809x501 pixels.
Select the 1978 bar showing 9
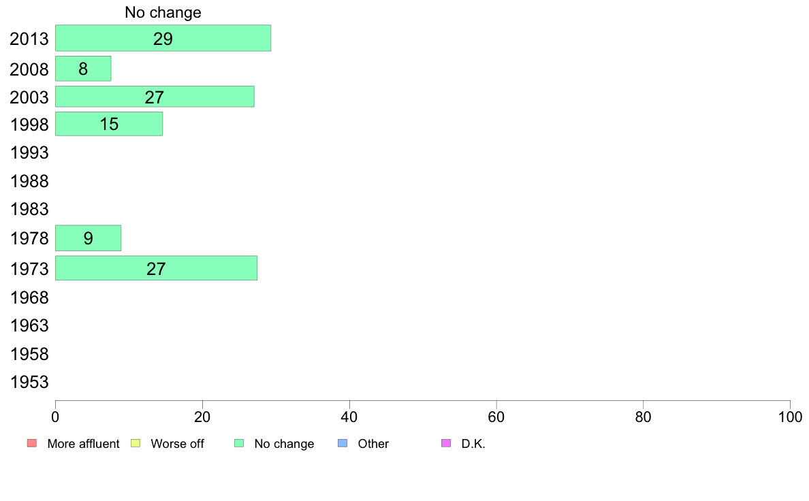tap(89, 238)
